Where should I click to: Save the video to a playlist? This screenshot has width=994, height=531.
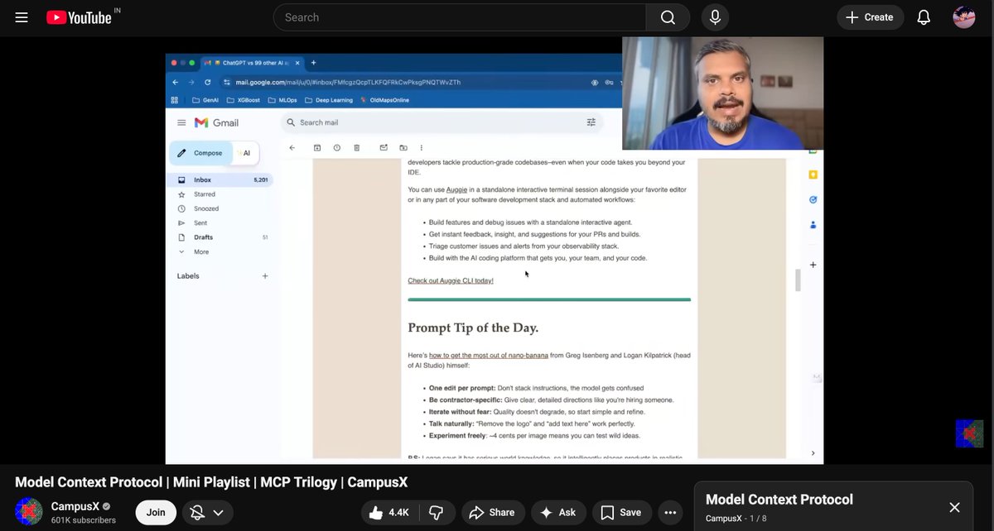pos(621,513)
